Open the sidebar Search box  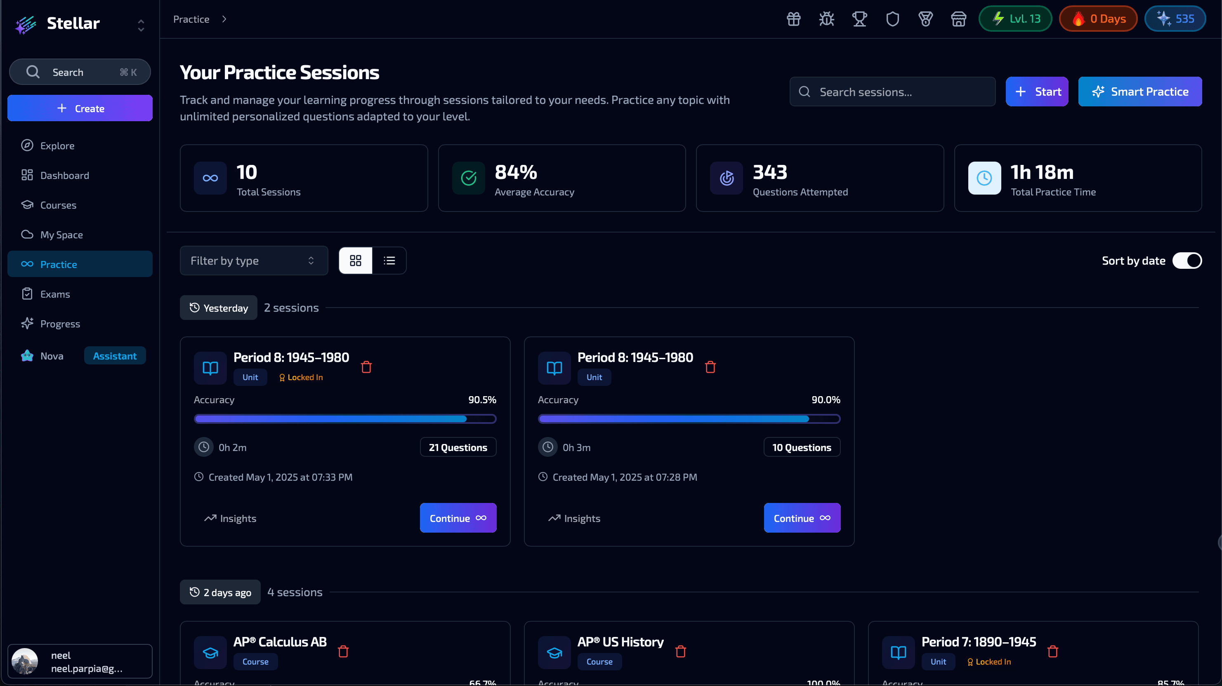pyautogui.click(x=80, y=72)
